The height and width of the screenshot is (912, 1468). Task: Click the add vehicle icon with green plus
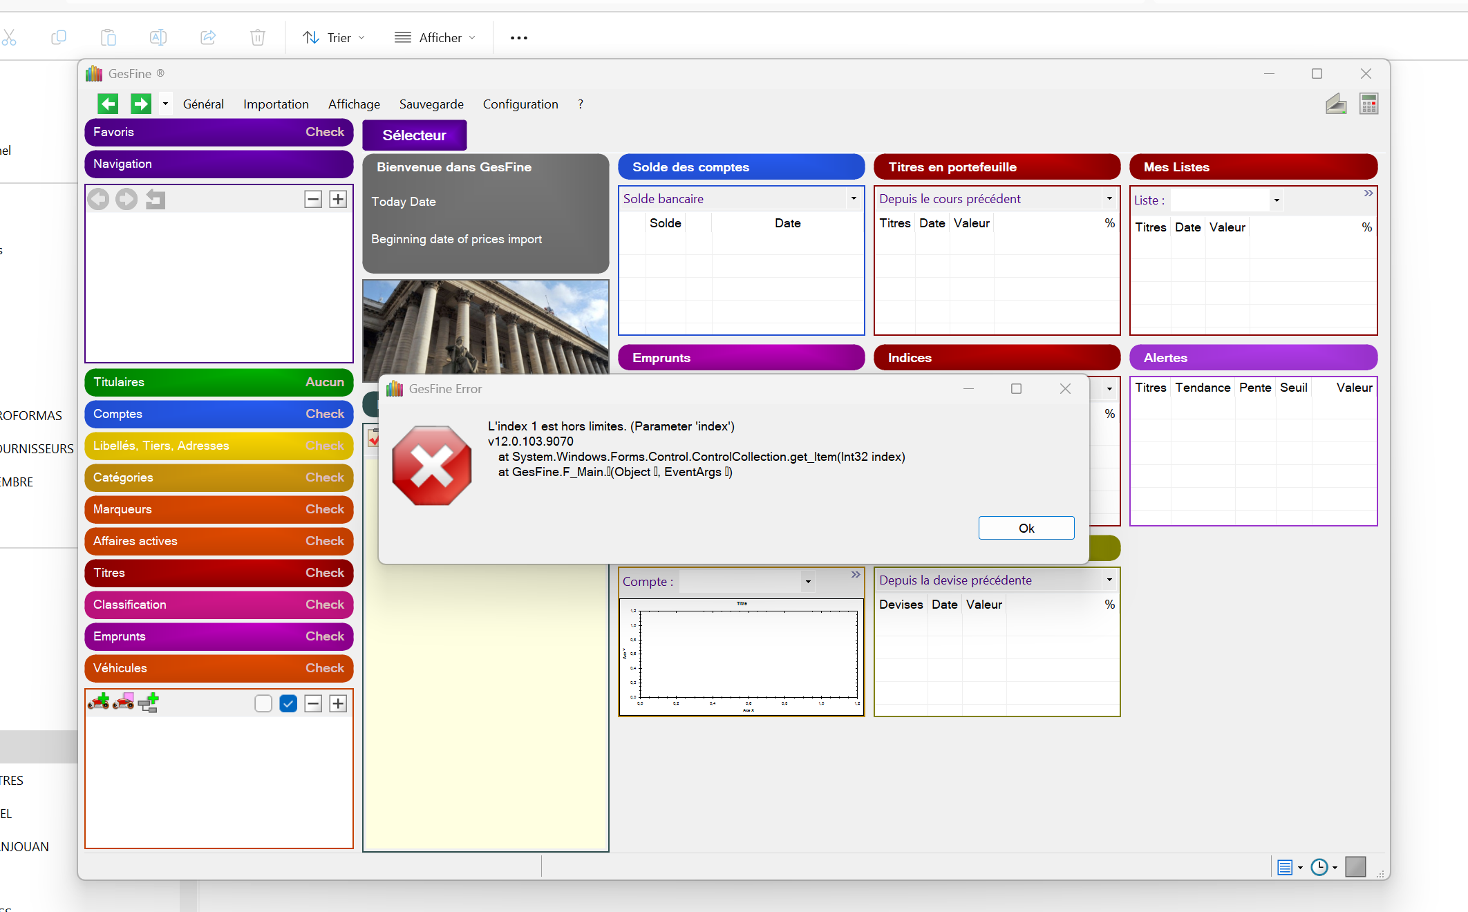(99, 703)
